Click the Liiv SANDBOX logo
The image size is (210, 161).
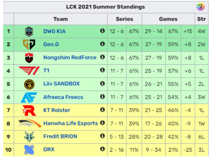click(29, 84)
